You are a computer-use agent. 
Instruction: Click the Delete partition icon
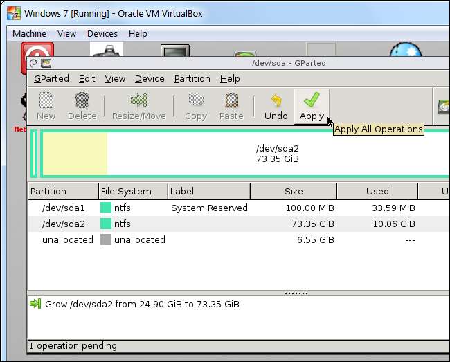[x=82, y=106]
